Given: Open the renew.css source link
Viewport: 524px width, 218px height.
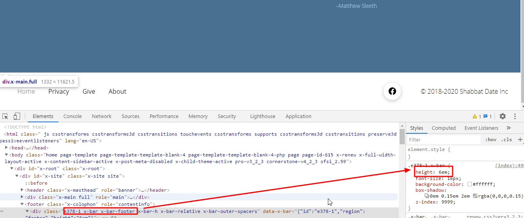Looking at the screenshot, I should [495, 216].
